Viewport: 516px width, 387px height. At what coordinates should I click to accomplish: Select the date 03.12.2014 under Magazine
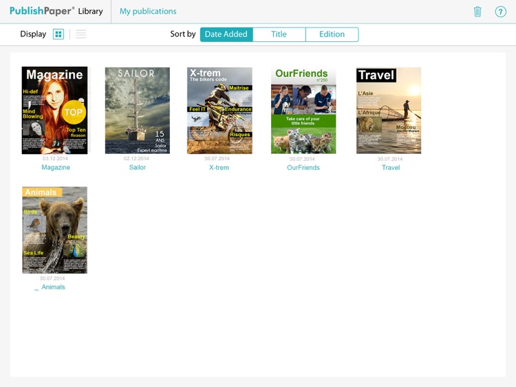[x=55, y=159]
